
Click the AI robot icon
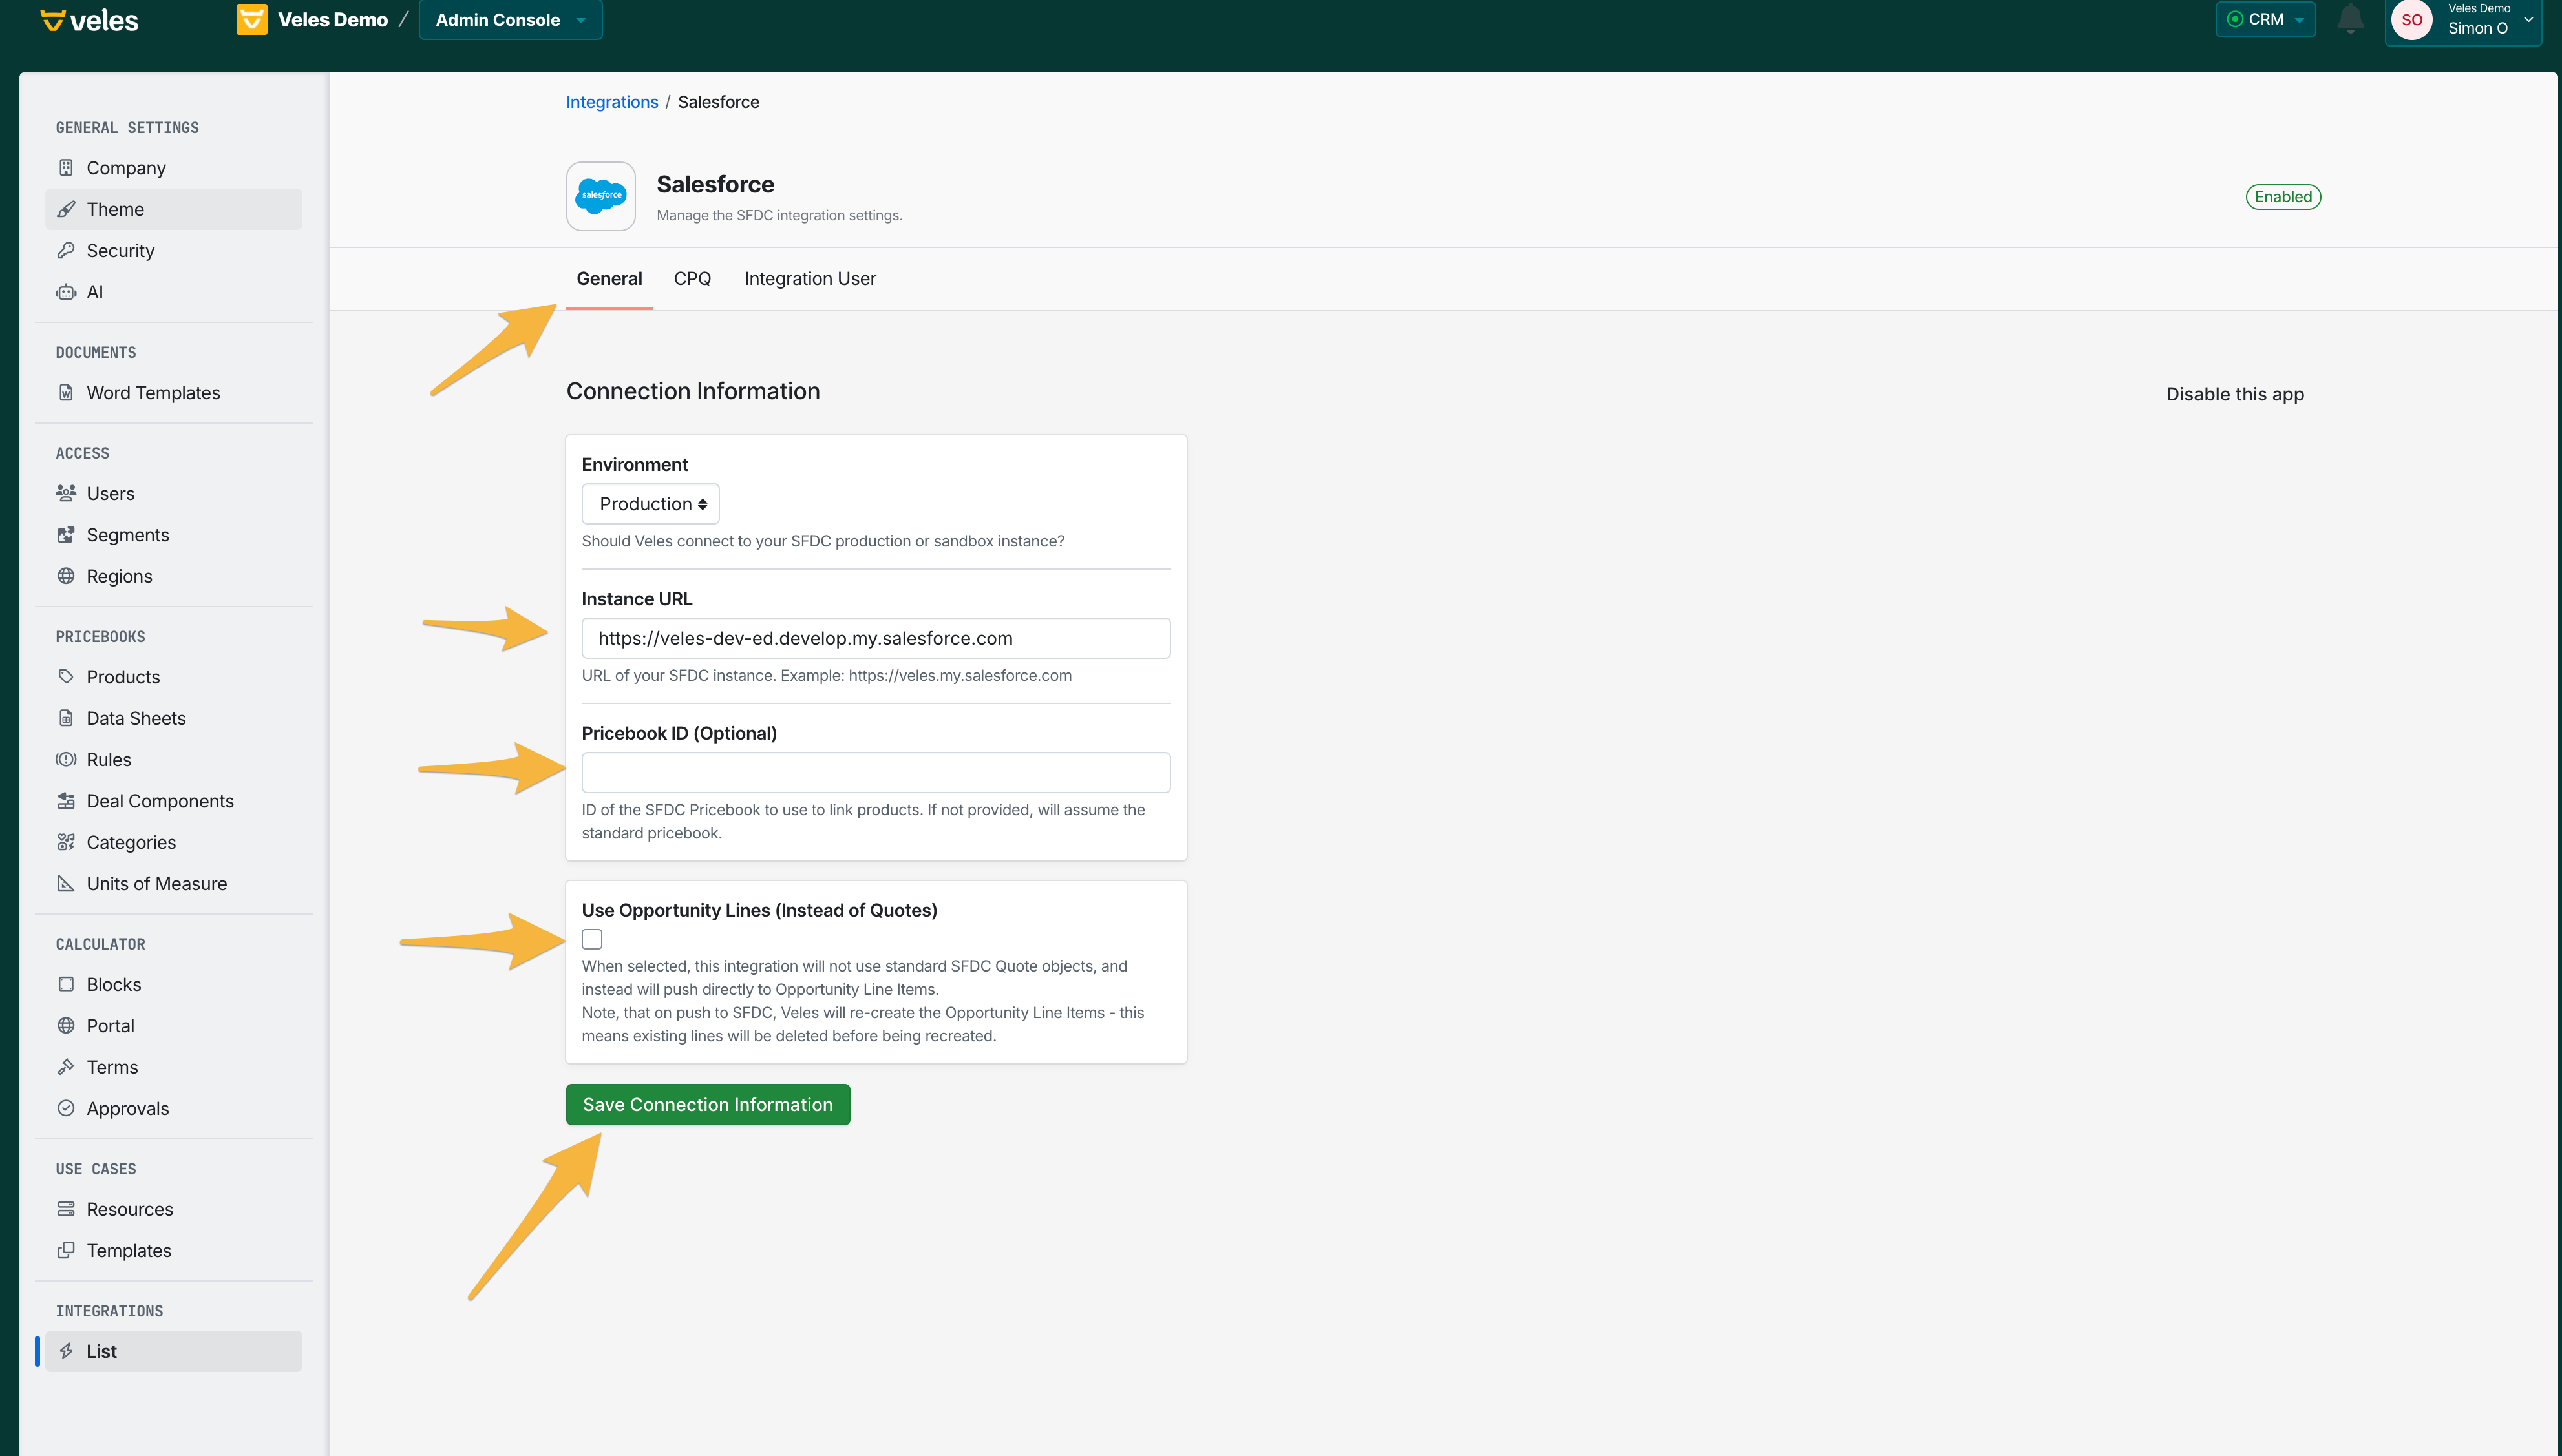coord(66,292)
